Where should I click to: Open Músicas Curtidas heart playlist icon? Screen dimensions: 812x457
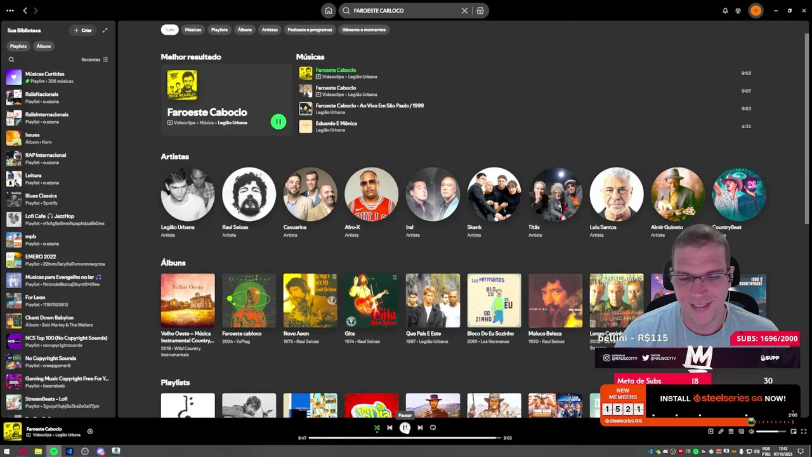point(13,77)
